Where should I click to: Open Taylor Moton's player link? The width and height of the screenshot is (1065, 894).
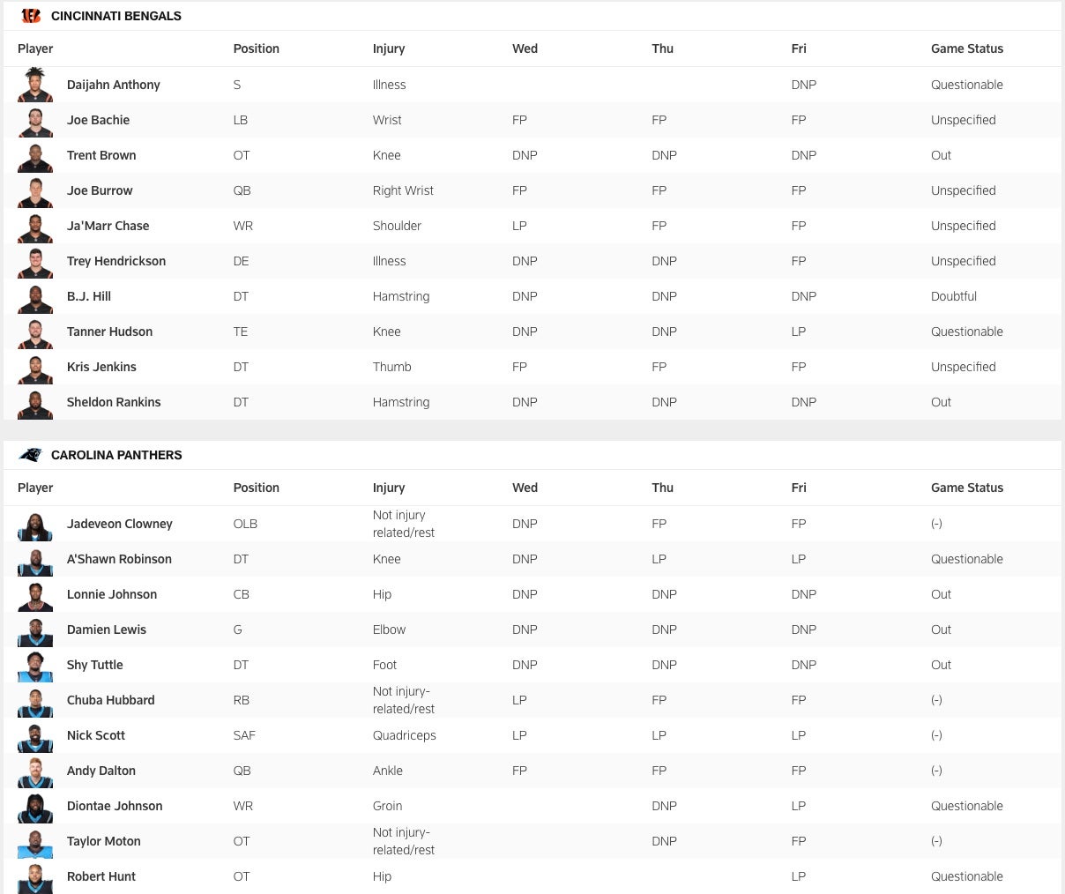[x=104, y=841]
